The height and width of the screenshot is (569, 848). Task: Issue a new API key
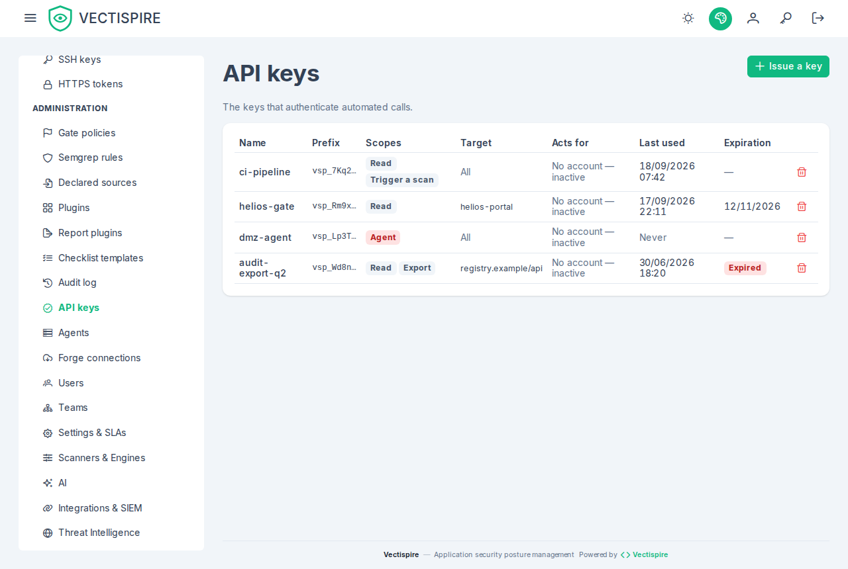[788, 66]
